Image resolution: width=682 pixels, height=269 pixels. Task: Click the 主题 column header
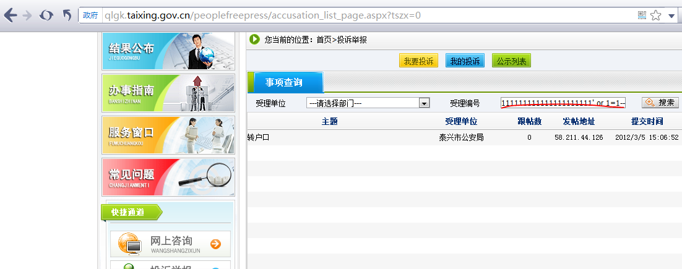click(x=330, y=122)
